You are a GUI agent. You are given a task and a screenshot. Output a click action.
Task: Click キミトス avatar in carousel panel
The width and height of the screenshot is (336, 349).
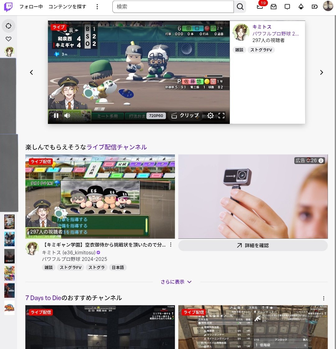241,32
